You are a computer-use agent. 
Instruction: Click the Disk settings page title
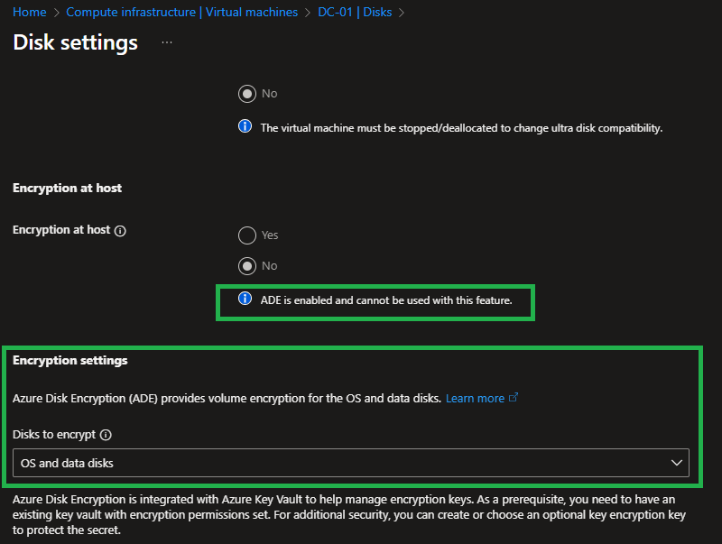click(x=76, y=42)
